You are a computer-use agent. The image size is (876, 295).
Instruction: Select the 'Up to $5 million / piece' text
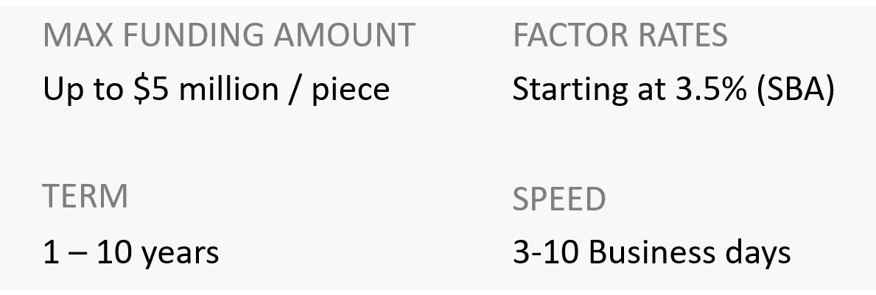(x=216, y=90)
